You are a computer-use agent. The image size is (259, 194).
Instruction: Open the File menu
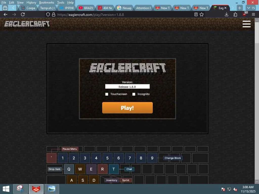coord(4,3)
